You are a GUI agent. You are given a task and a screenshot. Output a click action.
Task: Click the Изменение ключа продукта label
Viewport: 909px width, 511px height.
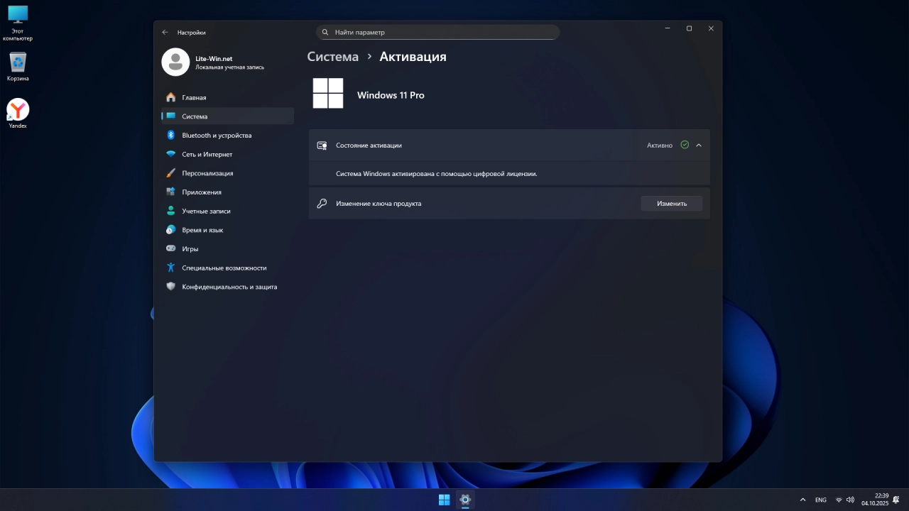click(x=379, y=204)
